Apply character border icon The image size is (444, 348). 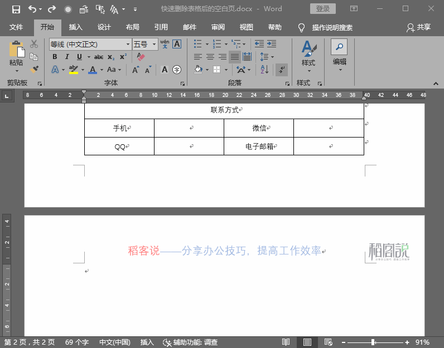click(x=177, y=44)
